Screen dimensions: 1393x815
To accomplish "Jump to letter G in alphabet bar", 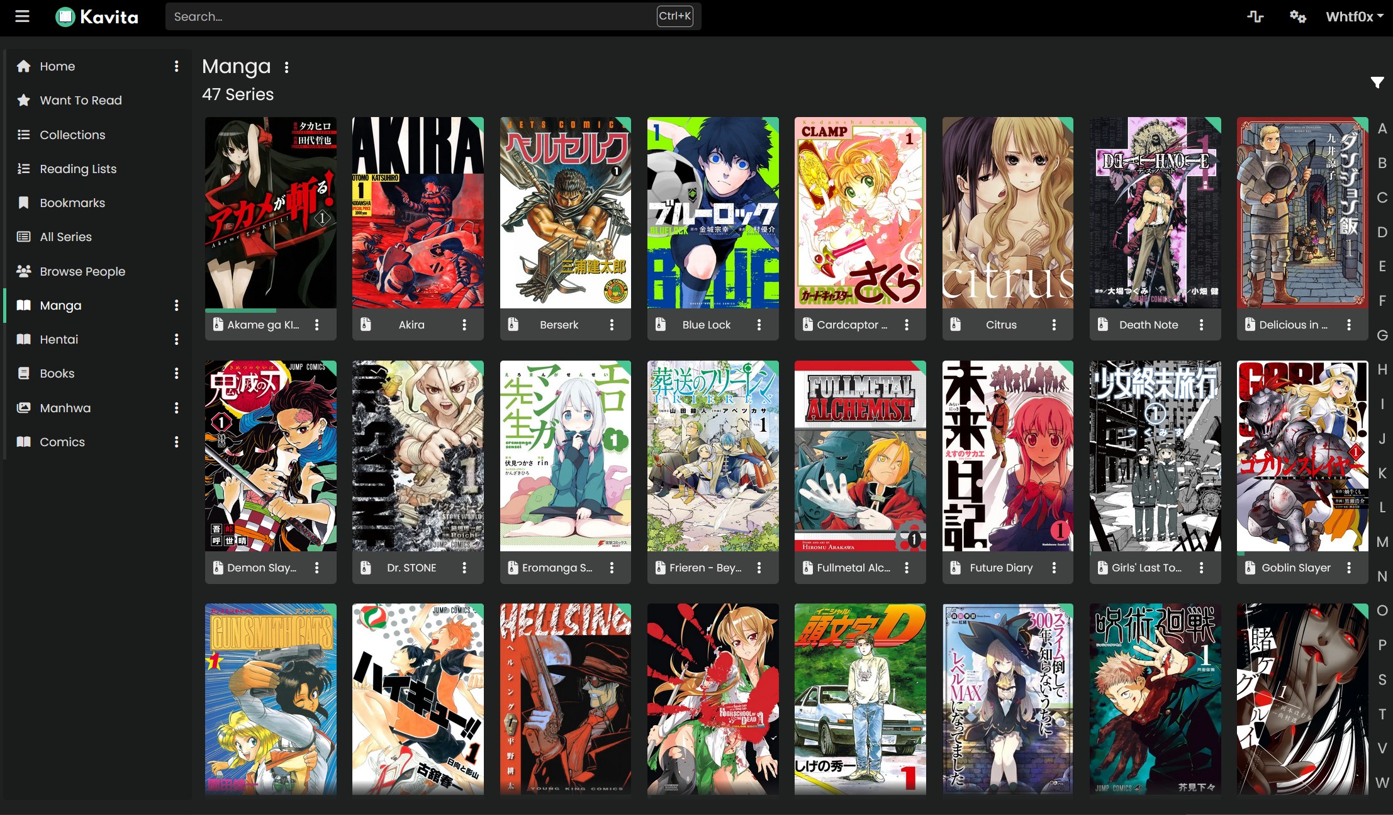I will pos(1382,335).
